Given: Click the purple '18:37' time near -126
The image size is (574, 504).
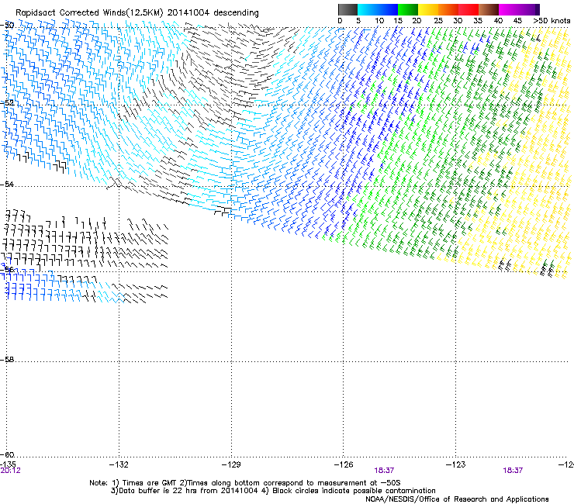Looking at the screenshot, I should [384, 471].
